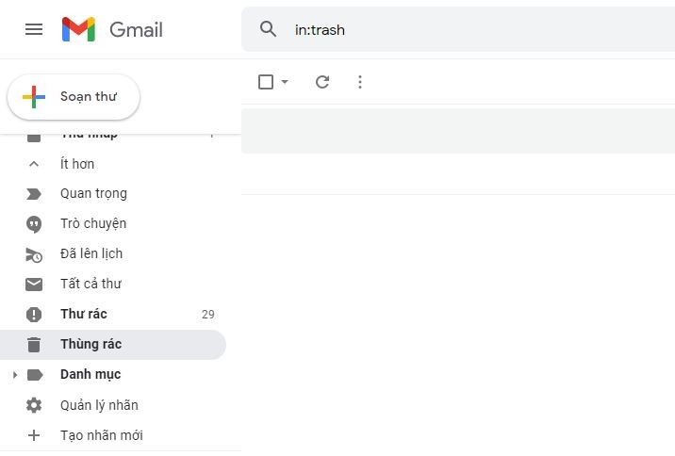Viewport: 675px width, 456px height.
Task: Click the Tất cả thư envelope icon
Action: tap(34, 284)
